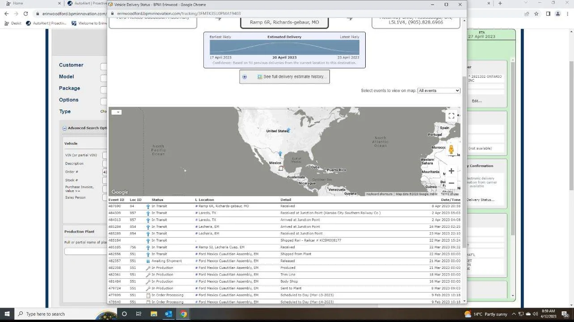Close the Home browser tab
574x322 pixels.
click(59, 4)
